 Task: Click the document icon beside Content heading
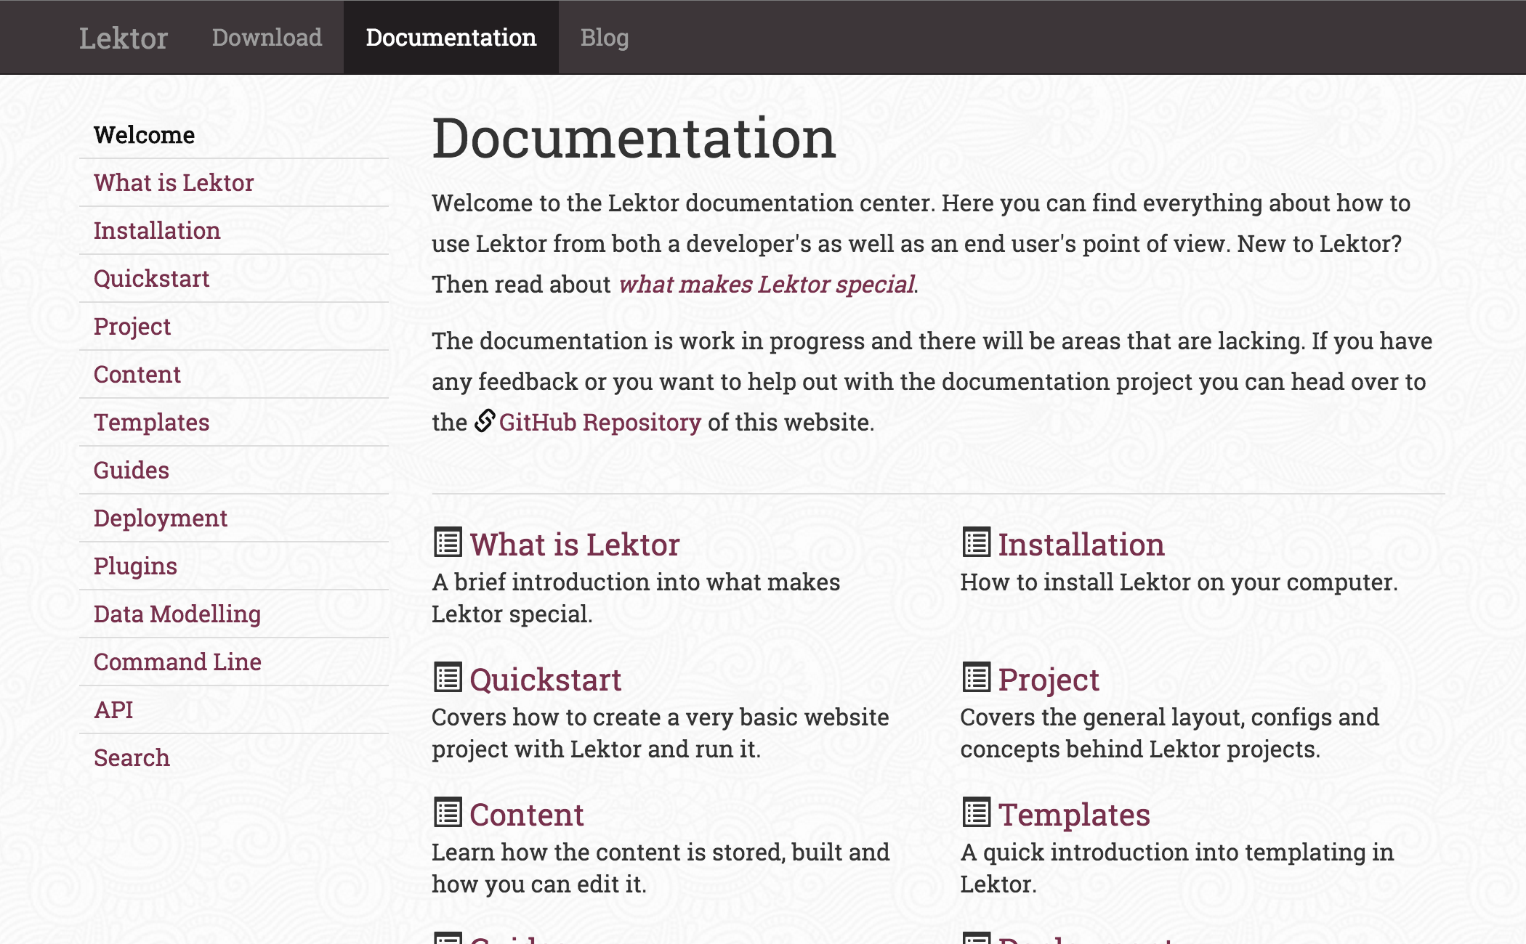(x=448, y=813)
